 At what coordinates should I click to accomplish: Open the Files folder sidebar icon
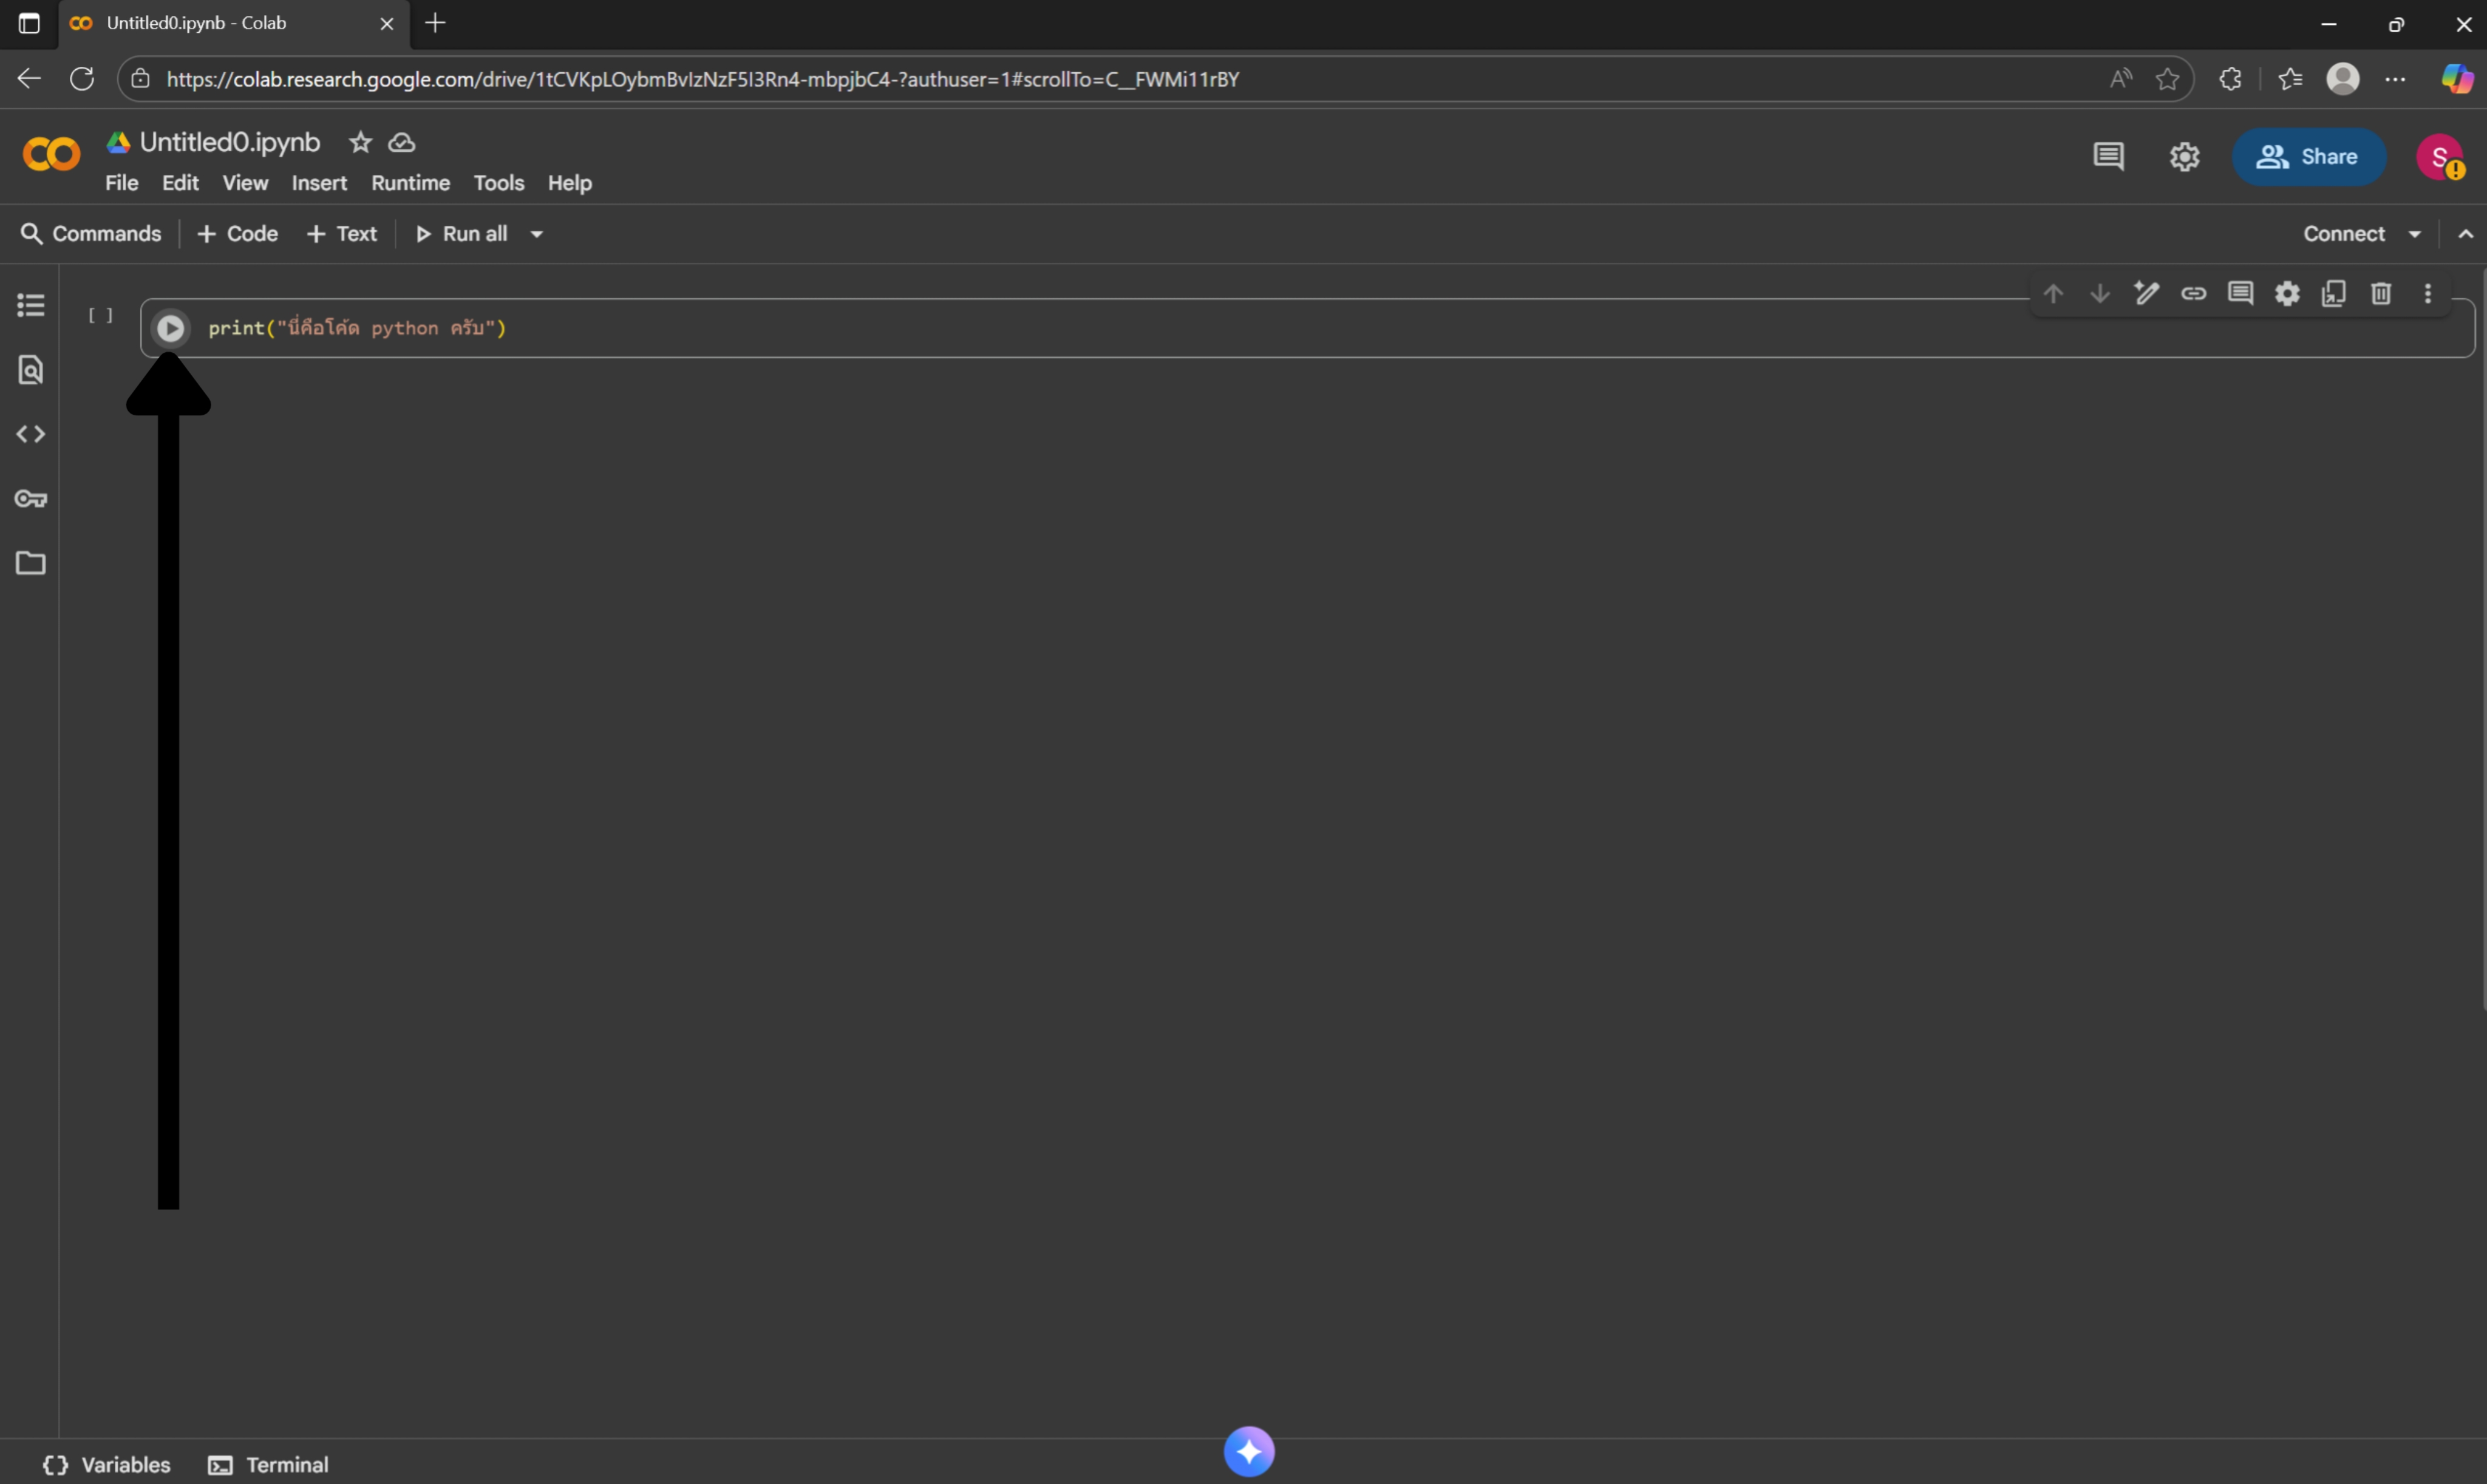tap(31, 563)
